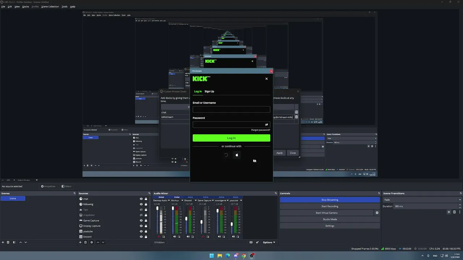Unmute Game Capture audio speaker icon

coord(203,237)
